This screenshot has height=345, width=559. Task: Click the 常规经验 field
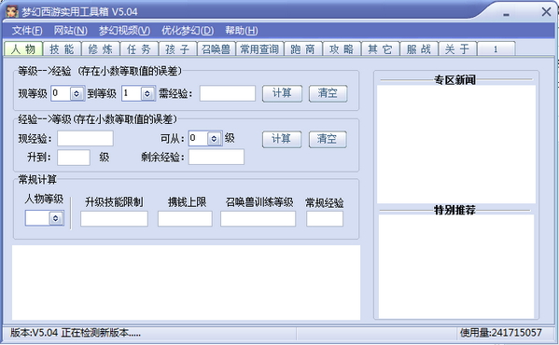325,218
